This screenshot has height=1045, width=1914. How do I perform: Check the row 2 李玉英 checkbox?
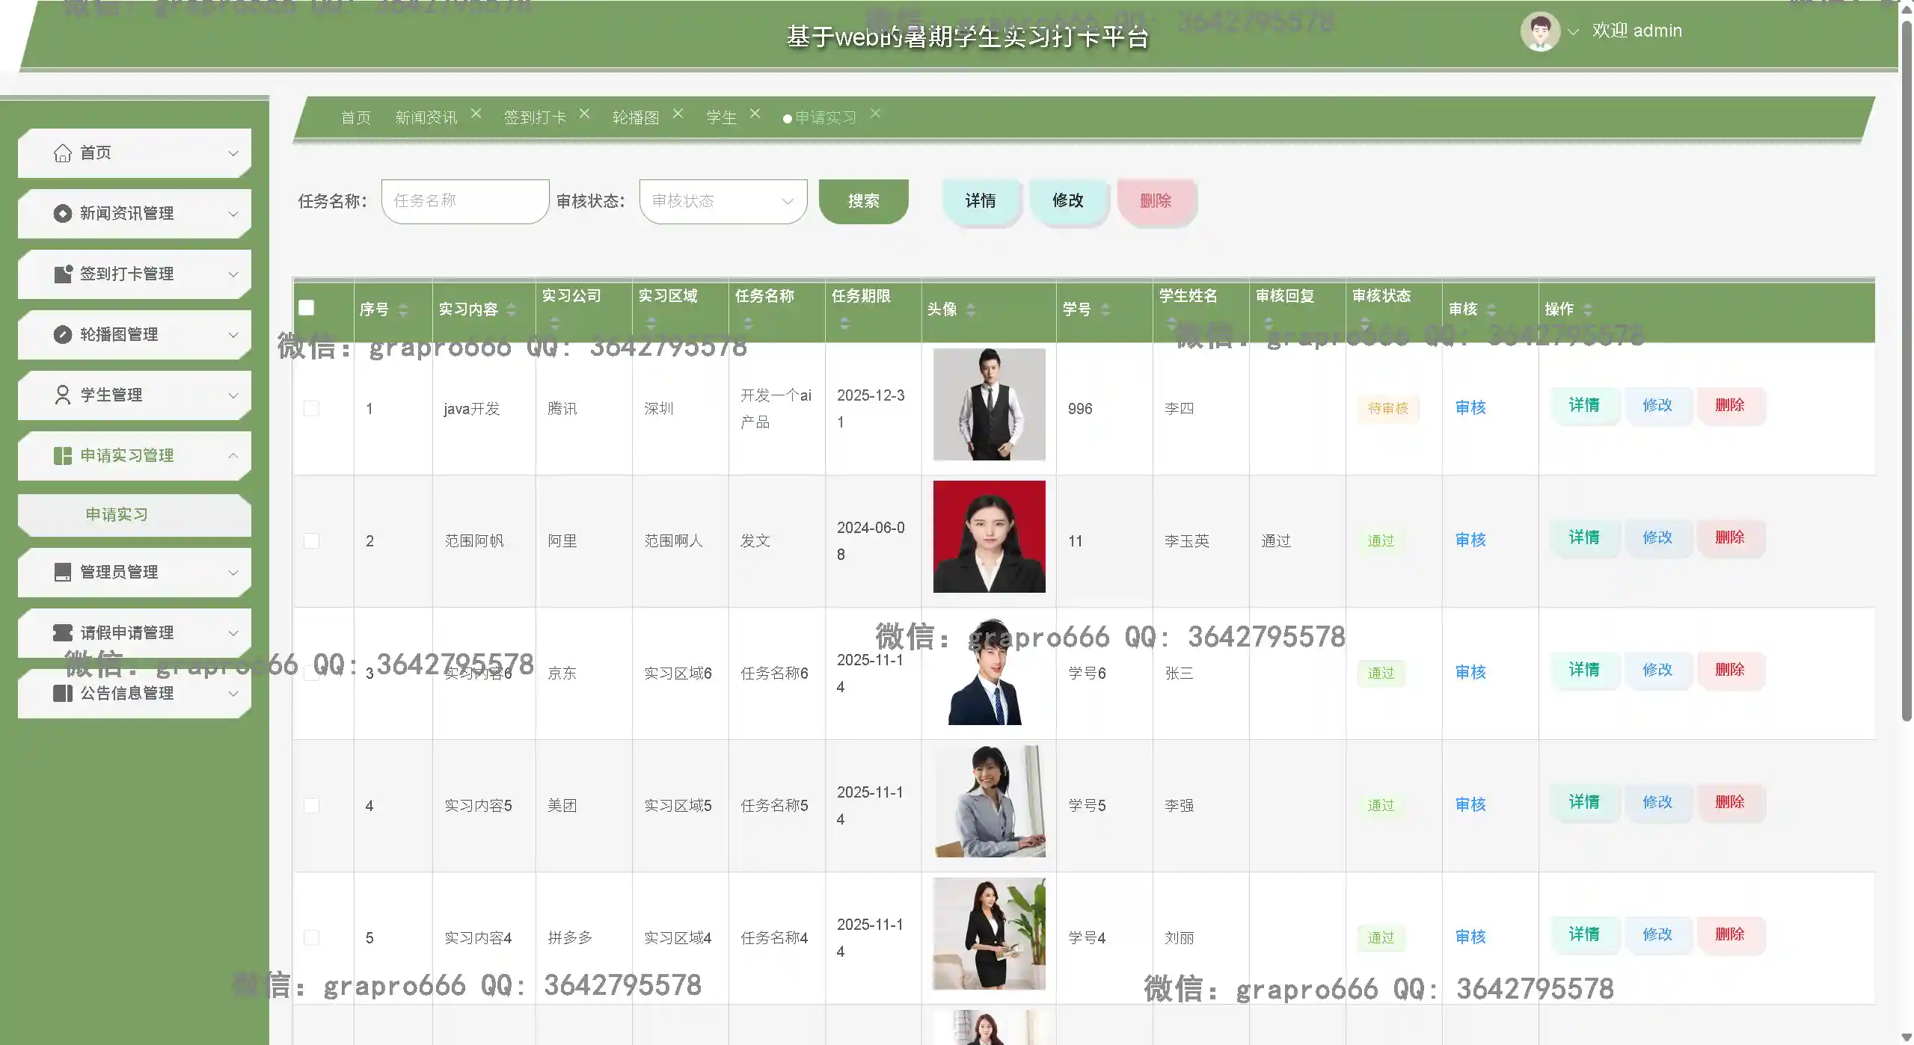(311, 540)
